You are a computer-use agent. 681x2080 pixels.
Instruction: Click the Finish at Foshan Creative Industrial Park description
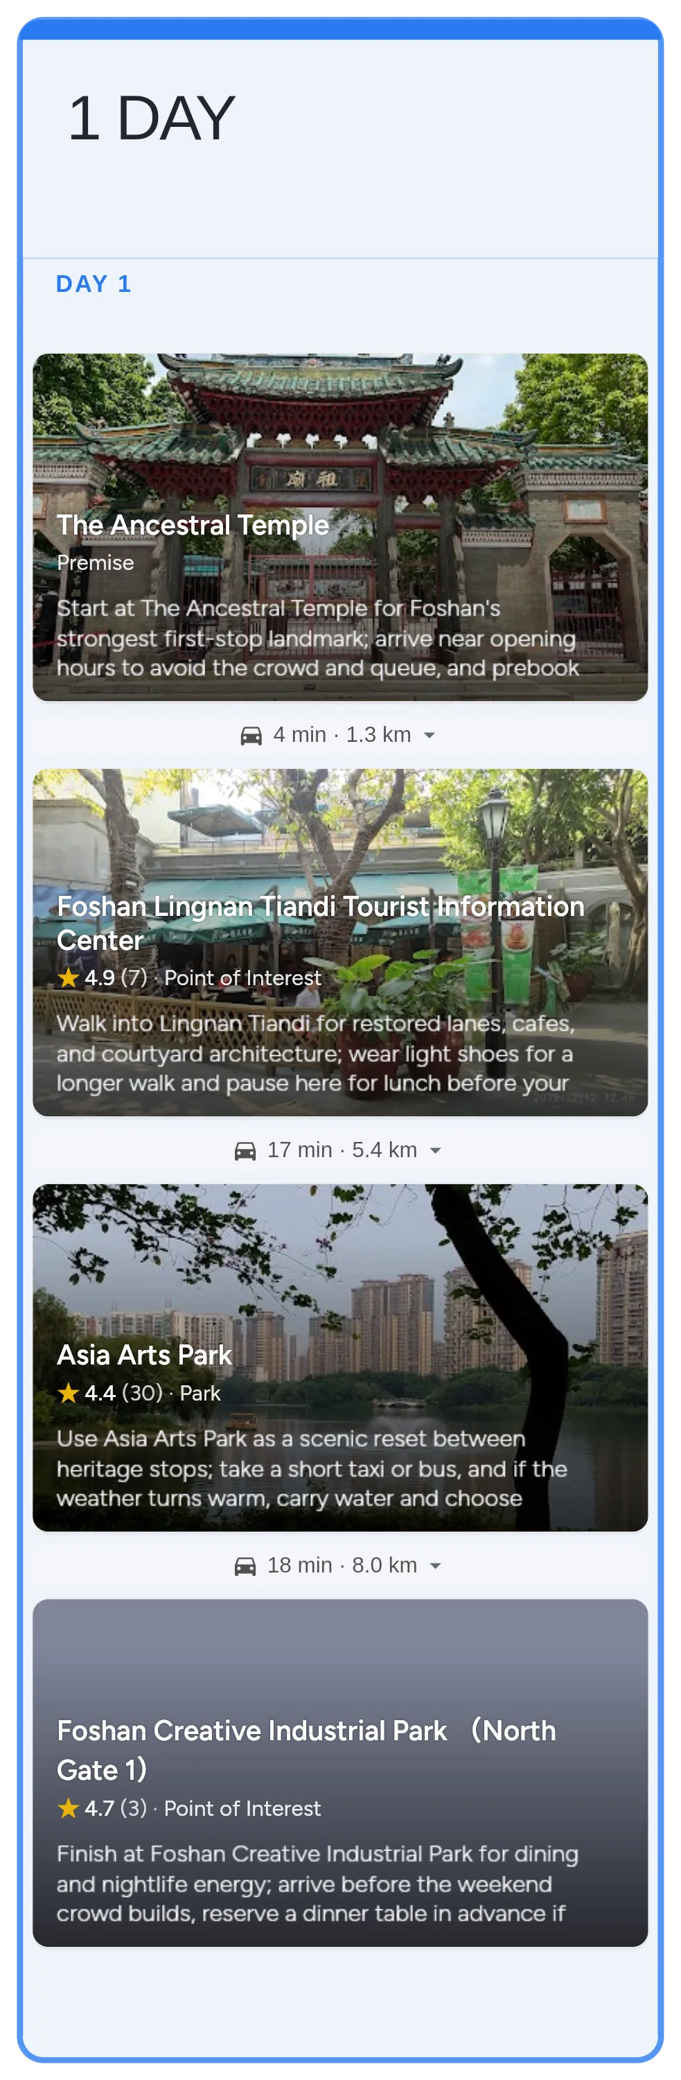[317, 1884]
